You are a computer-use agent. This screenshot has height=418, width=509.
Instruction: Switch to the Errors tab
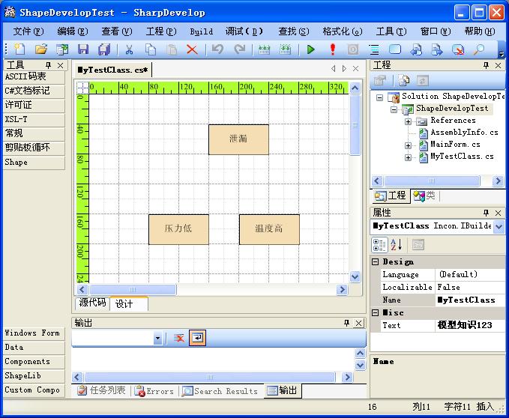[154, 391]
